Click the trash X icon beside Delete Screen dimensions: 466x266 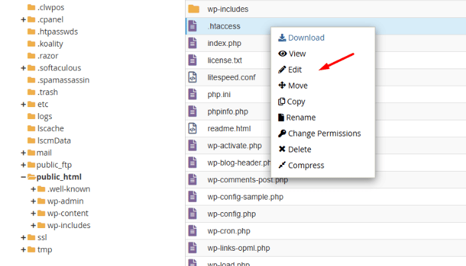282,150
